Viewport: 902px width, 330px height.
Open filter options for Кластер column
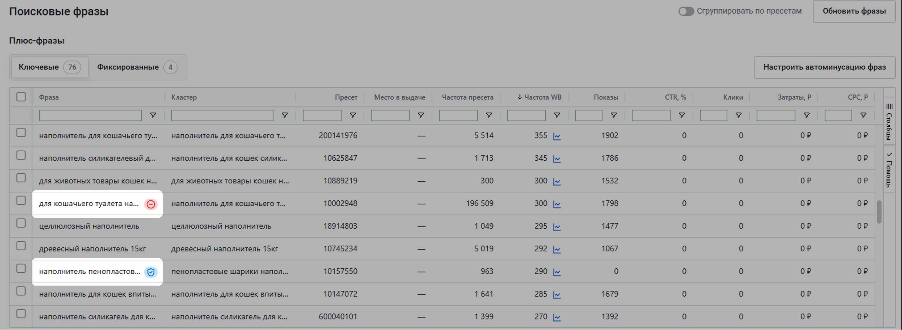(285, 115)
